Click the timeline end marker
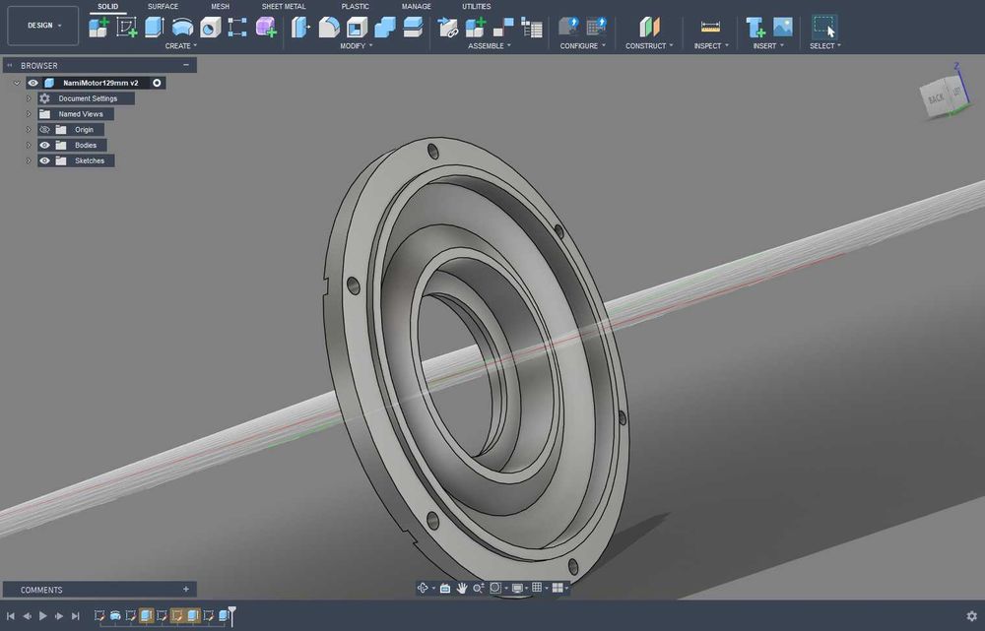The image size is (985, 631). 231,615
